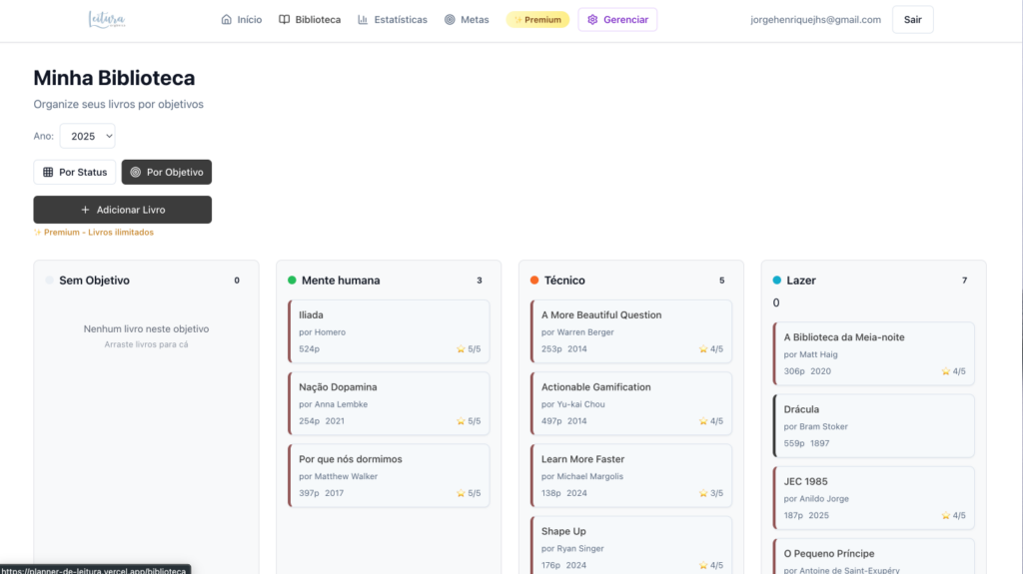Open the year 2025 dropdown
1023x574 pixels.
coord(88,136)
